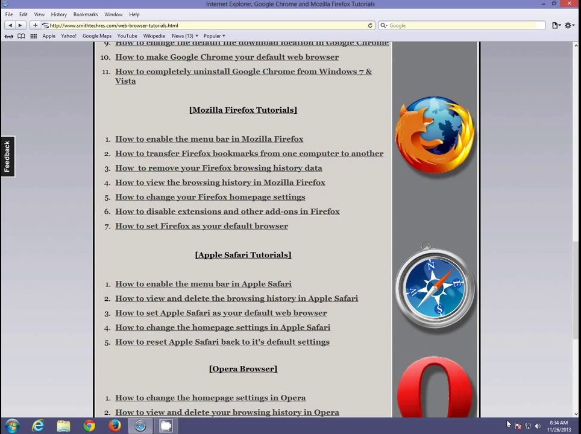Viewport: 581px width, 434px height.
Task: Open "How to disable extensions and other add-ons in Firefox"
Action: [227, 211]
